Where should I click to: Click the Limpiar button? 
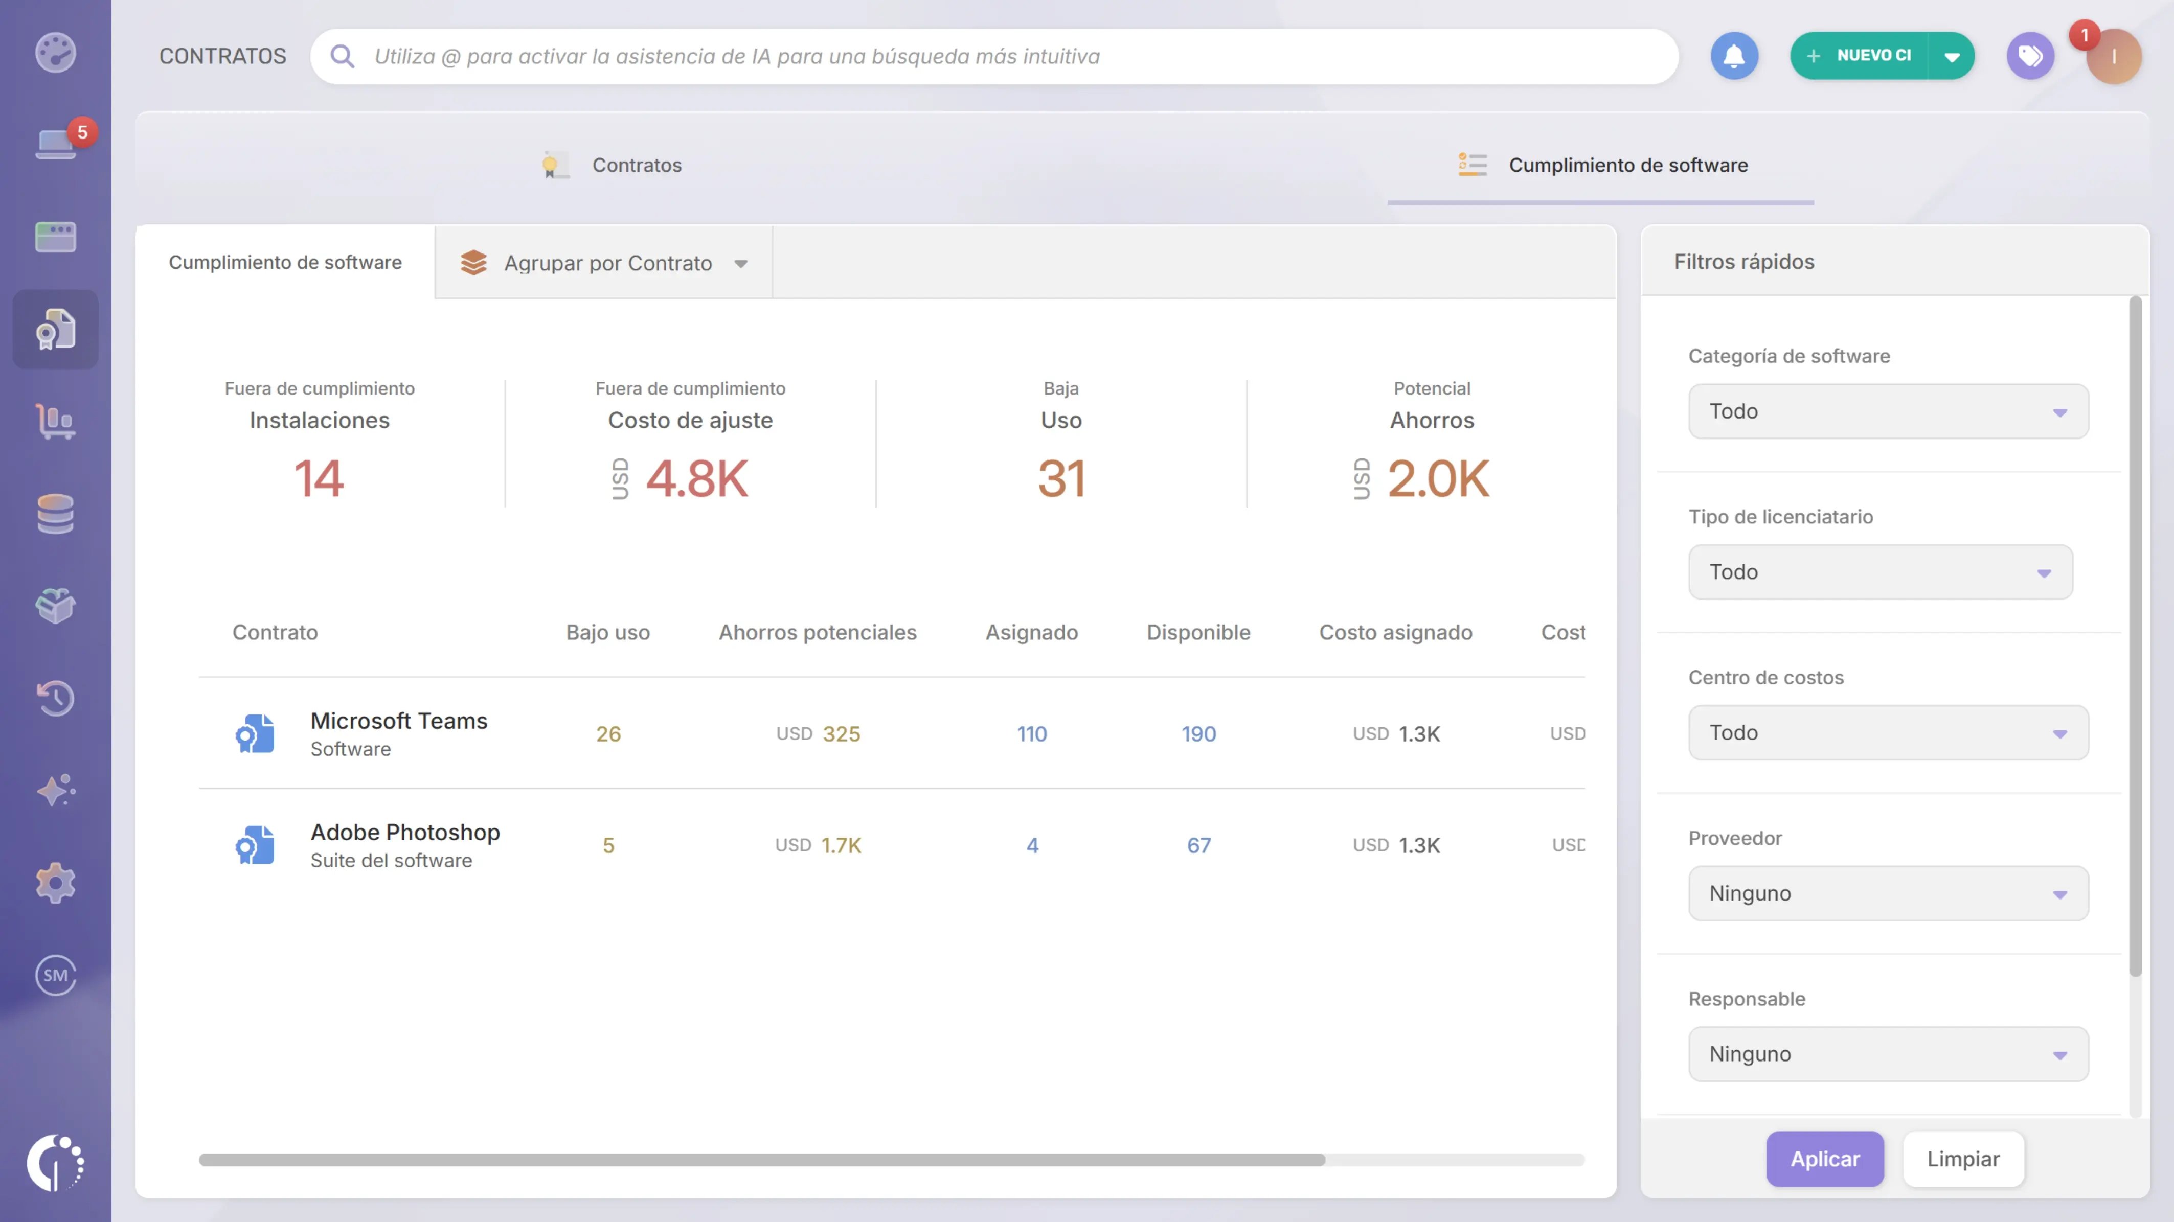point(1963,1159)
